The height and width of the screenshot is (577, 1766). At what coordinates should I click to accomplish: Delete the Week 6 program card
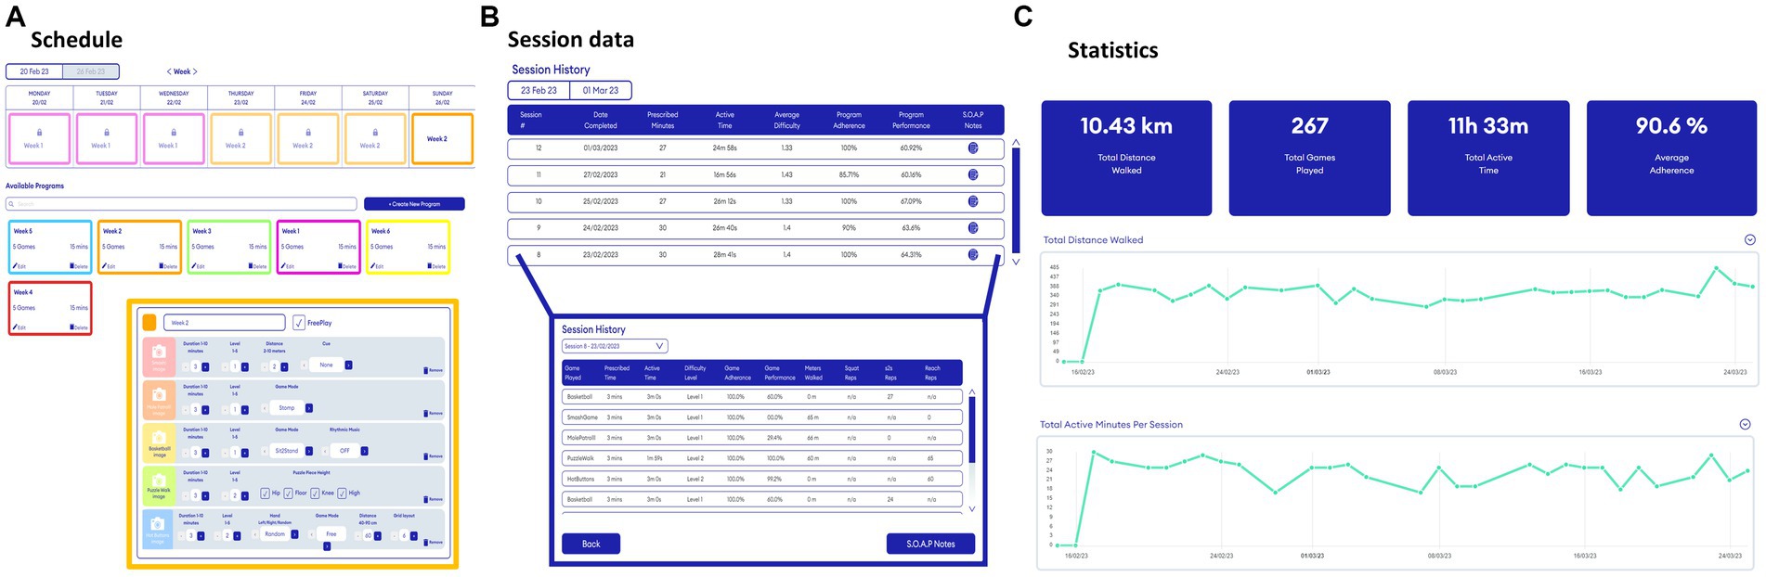coord(437,266)
